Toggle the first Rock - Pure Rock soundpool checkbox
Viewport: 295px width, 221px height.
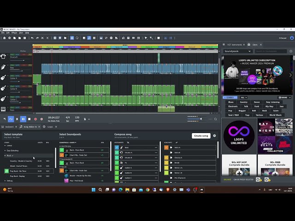[x=62, y=150]
